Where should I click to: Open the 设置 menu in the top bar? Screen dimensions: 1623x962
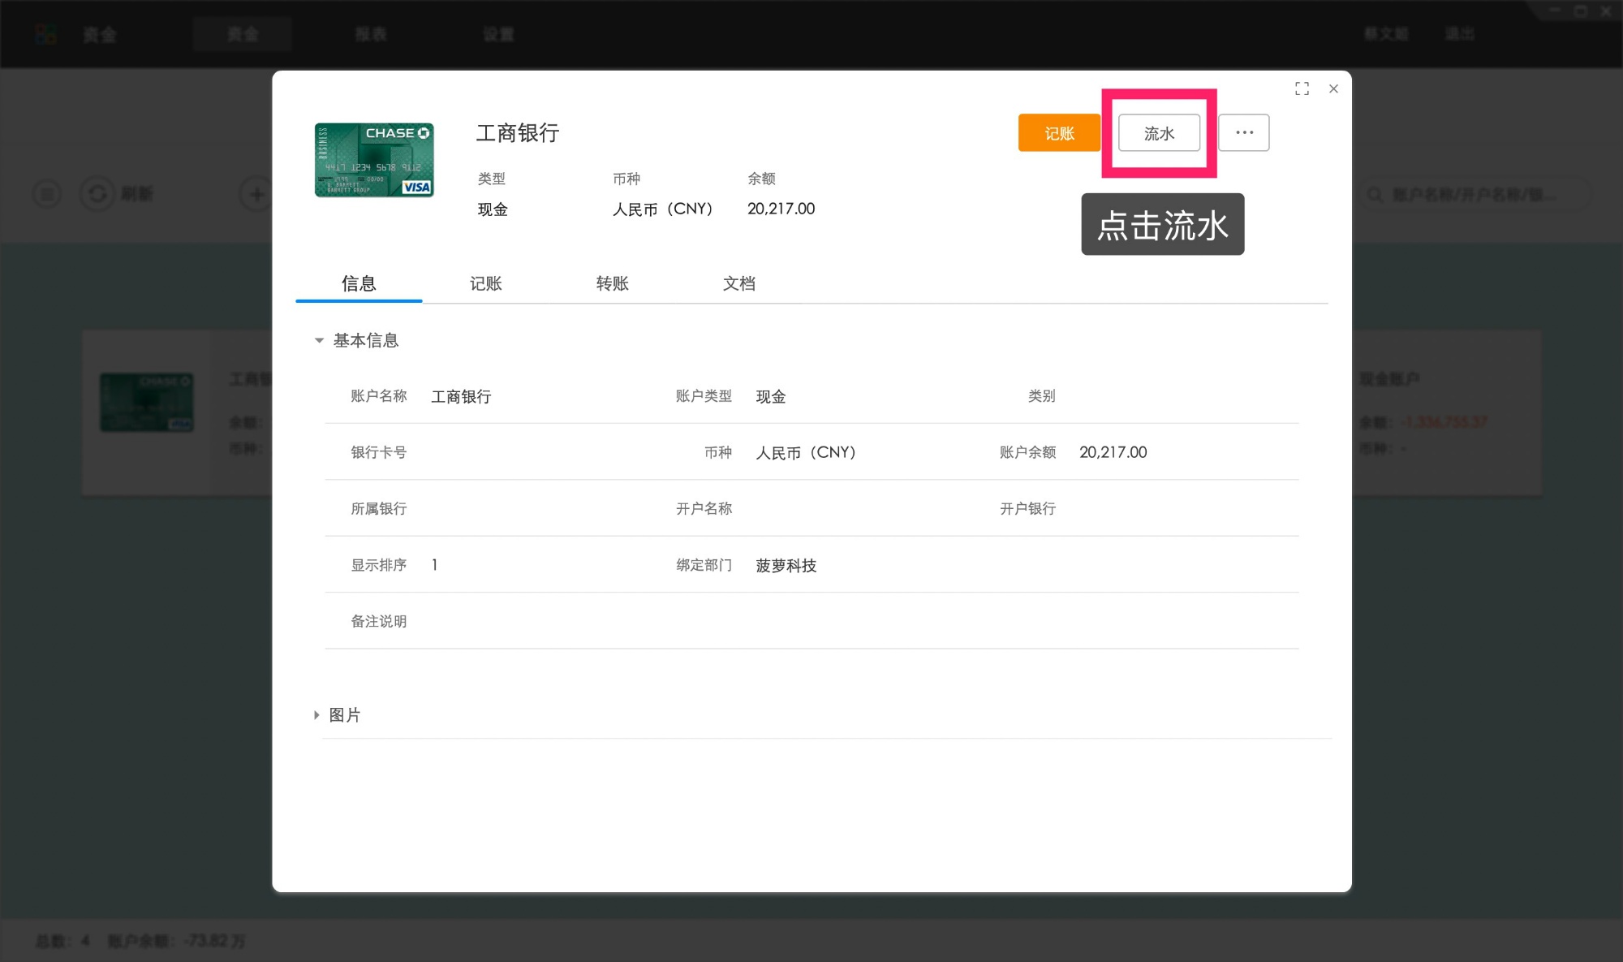tap(498, 34)
